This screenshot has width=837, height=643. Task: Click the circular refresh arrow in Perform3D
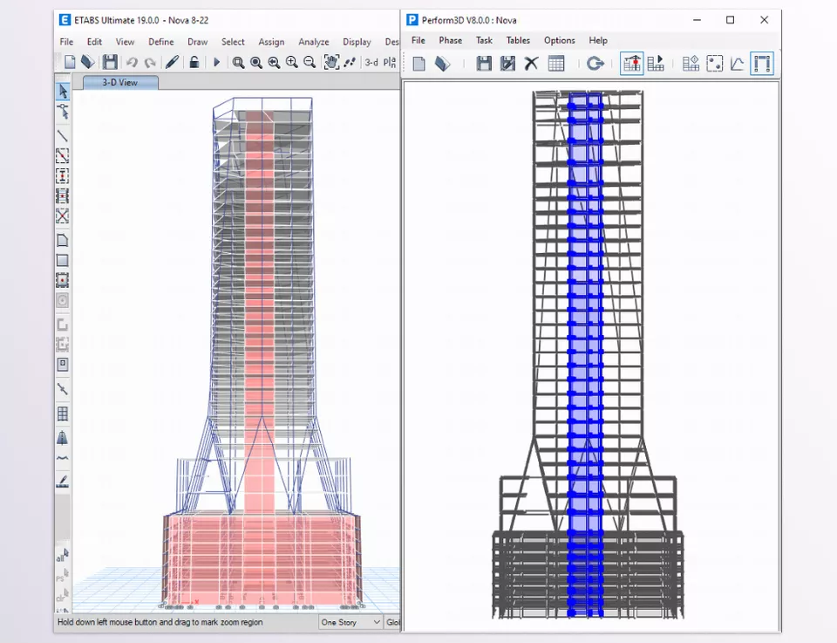point(595,64)
